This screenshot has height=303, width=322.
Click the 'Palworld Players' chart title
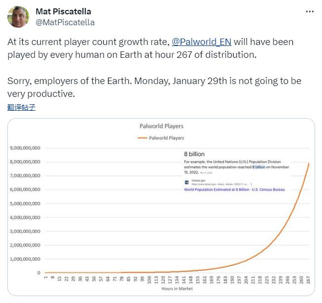pyautogui.click(x=161, y=126)
